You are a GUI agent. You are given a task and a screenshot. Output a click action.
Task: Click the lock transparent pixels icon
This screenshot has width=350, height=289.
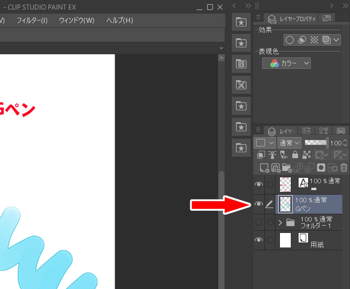(306, 155)
